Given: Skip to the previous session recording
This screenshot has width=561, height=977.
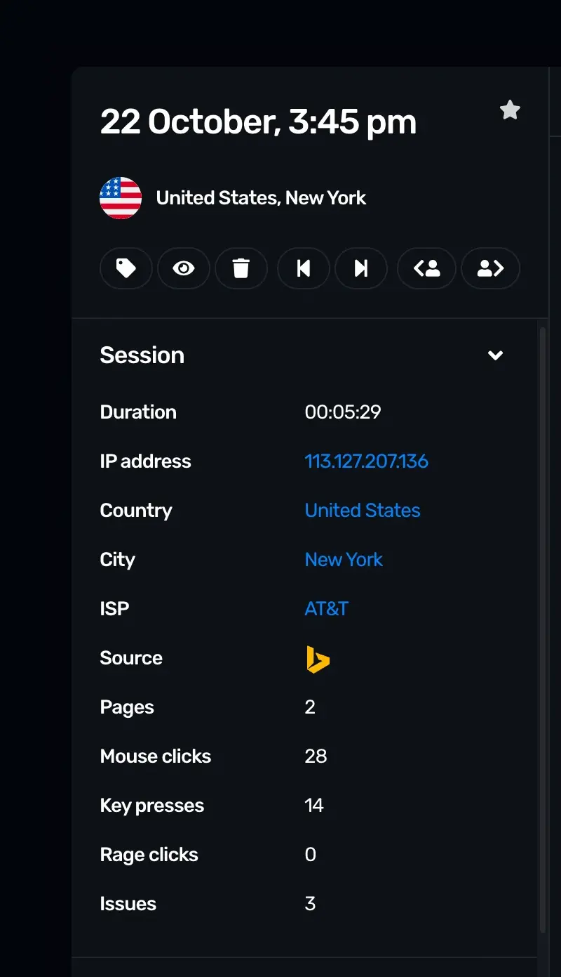Looking at the screenshot, I should point(303,268).
